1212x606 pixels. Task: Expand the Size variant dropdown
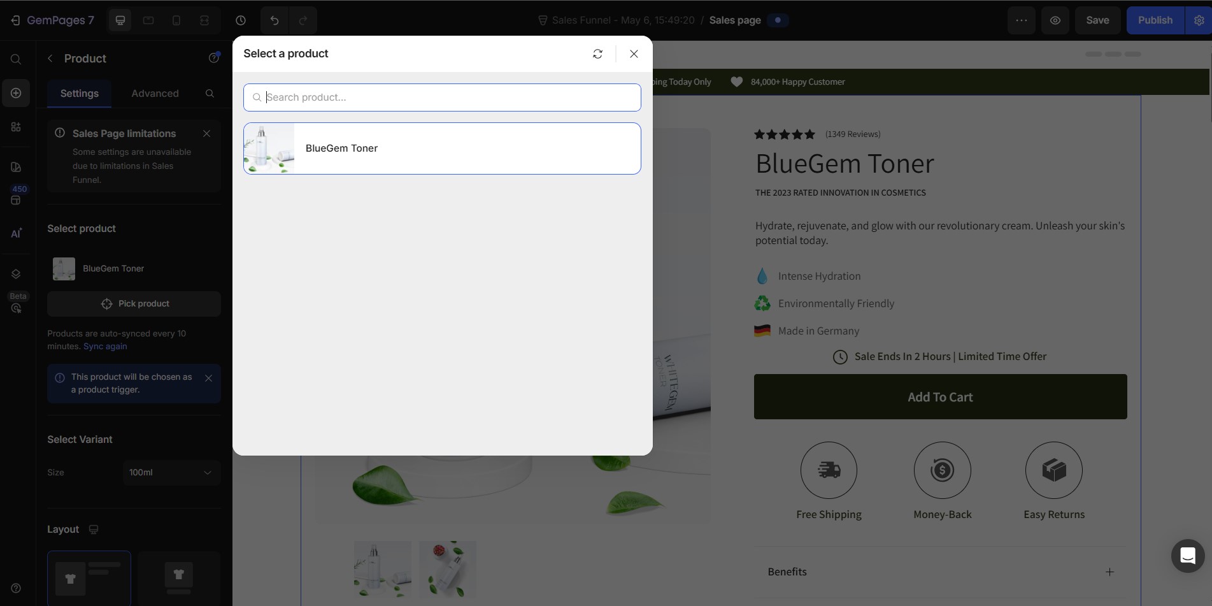[x=171, y=473]
